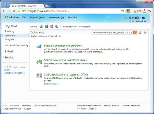Open the Evernote extension icon

coord(128,11)
